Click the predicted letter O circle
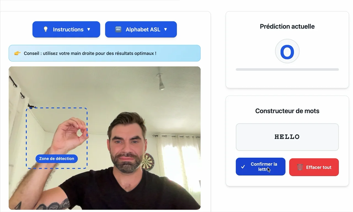This screenshot has width=353, height=212. tap(287, 51)
